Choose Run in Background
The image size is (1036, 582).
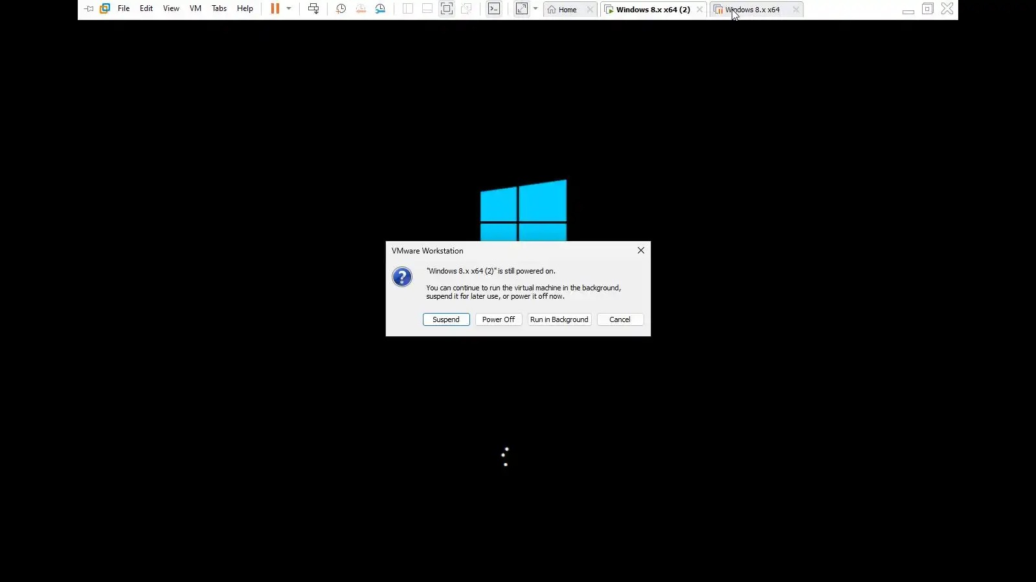pos(559,319)
